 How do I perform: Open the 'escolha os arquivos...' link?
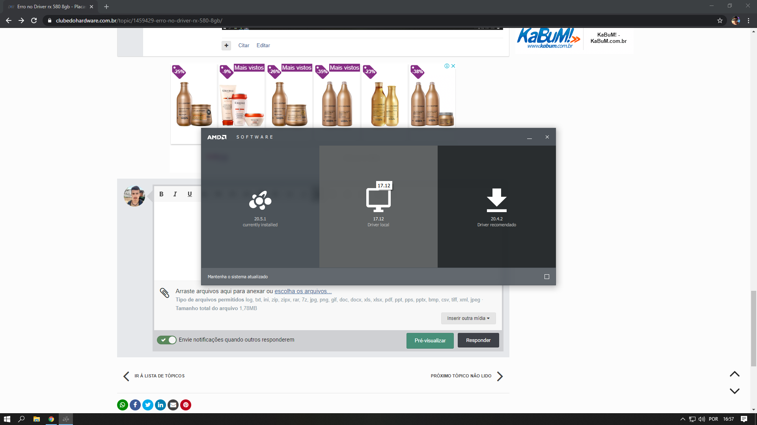coord(303,291)
